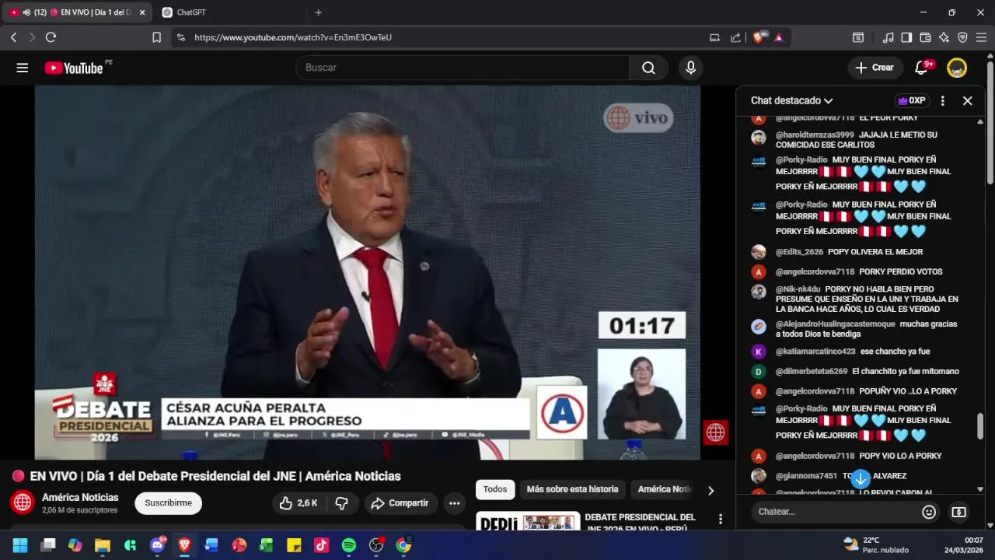Open Spotify from the taskbar

(349, 545)
